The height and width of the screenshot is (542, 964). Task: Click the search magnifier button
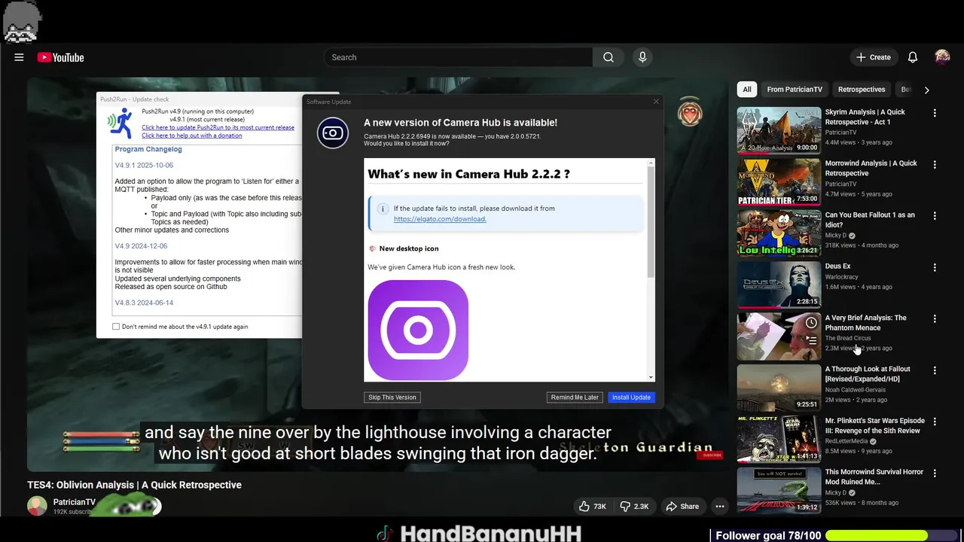pos(609,57)
